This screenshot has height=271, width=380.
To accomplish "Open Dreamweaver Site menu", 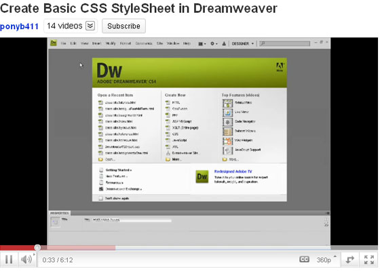I will point(159,43).
